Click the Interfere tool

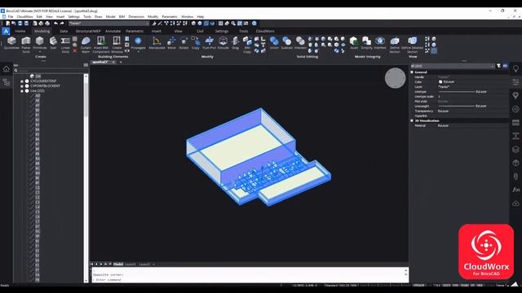pyautogui.click(x=380, y=43)
